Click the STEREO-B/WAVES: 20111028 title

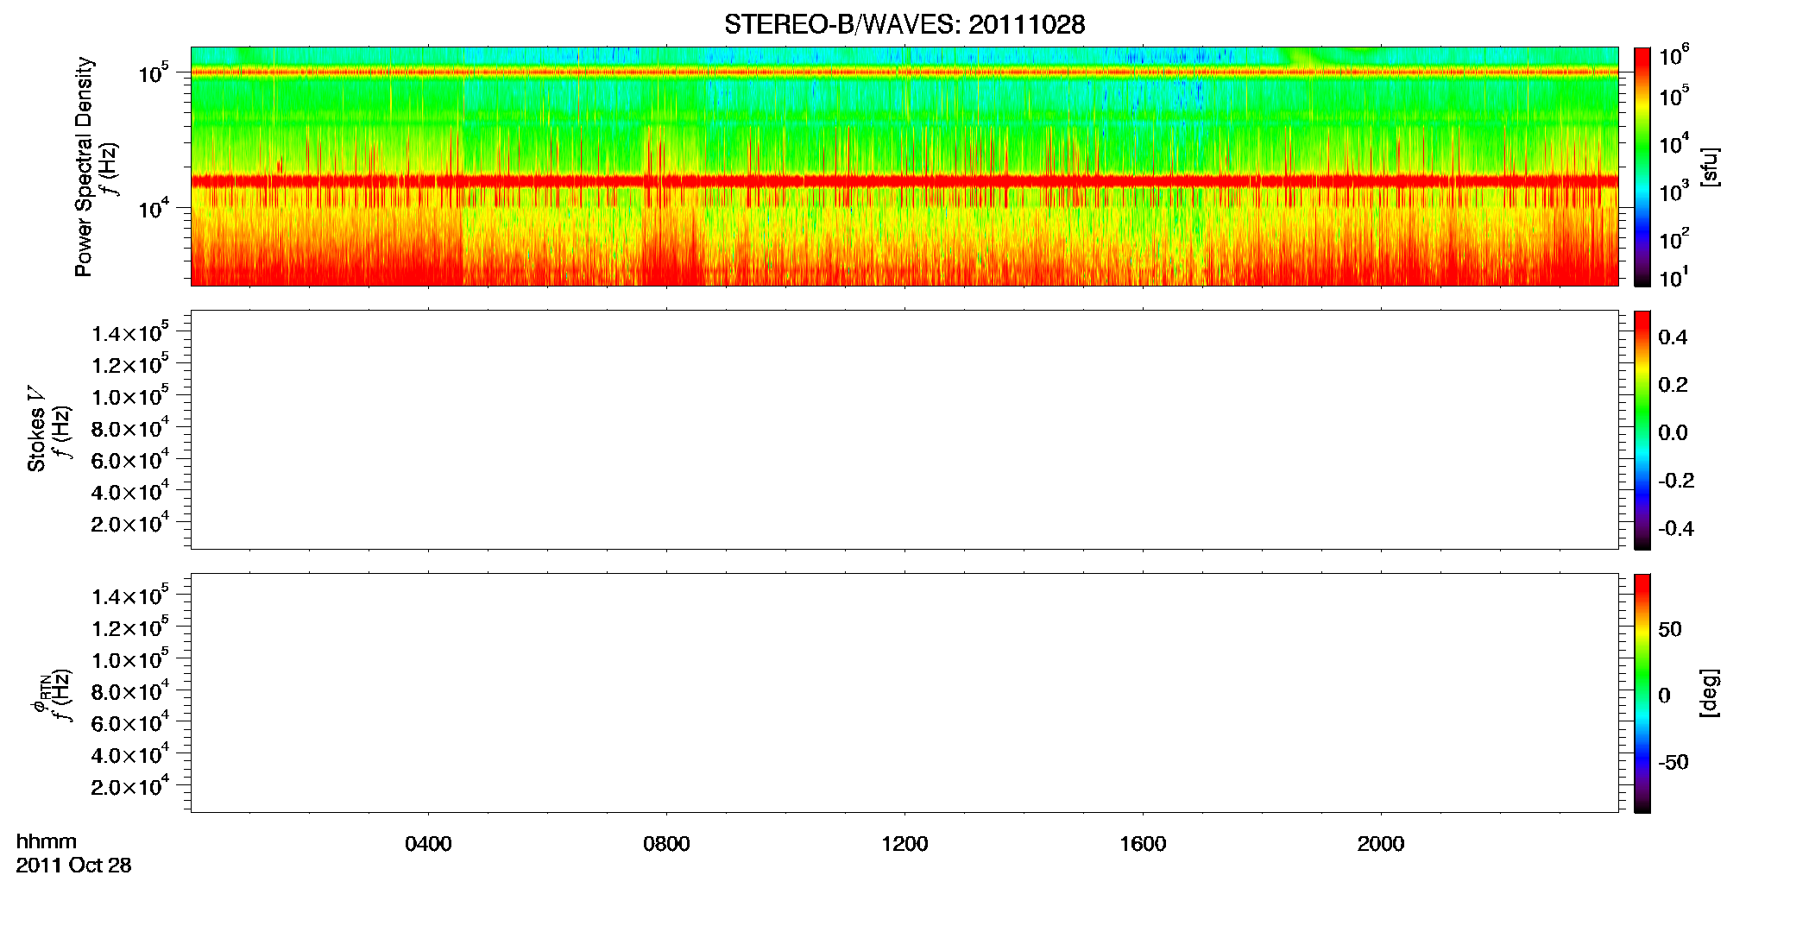[904, 24]
